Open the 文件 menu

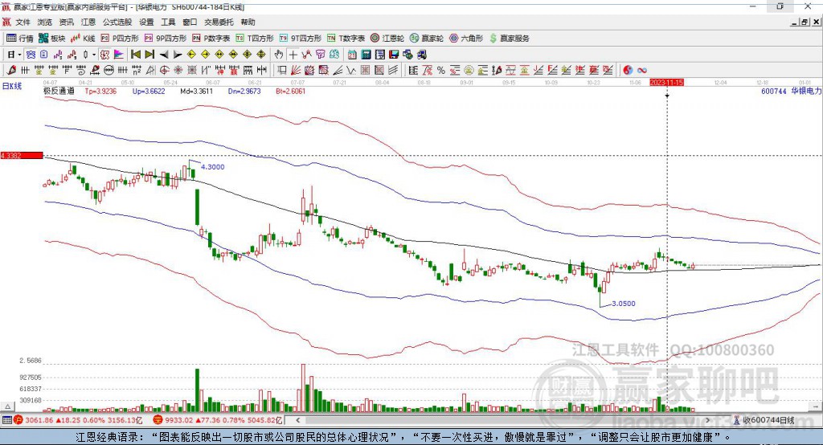tap(23, 22)
